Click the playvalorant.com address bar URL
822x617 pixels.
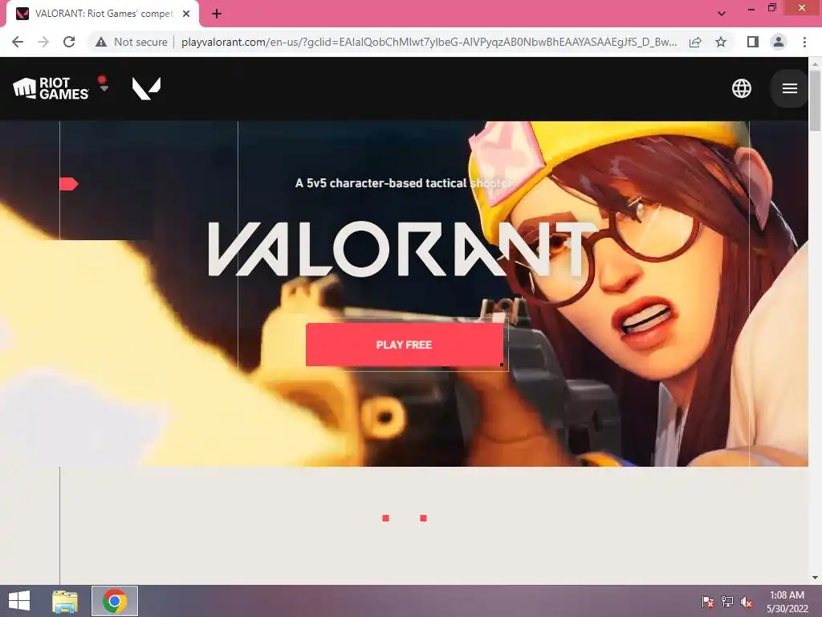point(429,42)
